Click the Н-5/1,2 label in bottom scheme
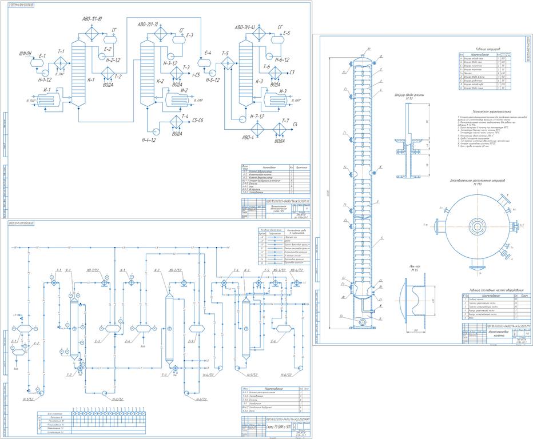The image size is (533, 439). pos(252,375)
